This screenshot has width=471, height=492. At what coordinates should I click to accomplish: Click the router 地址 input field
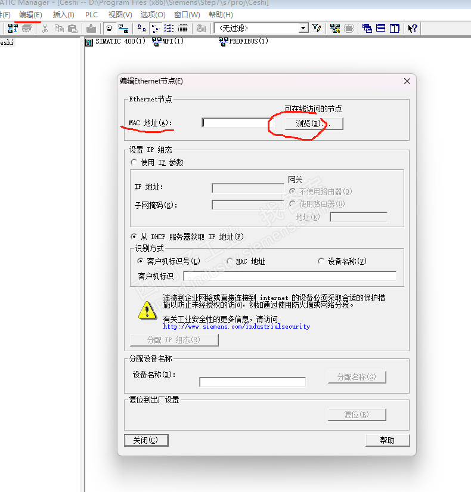359,217
